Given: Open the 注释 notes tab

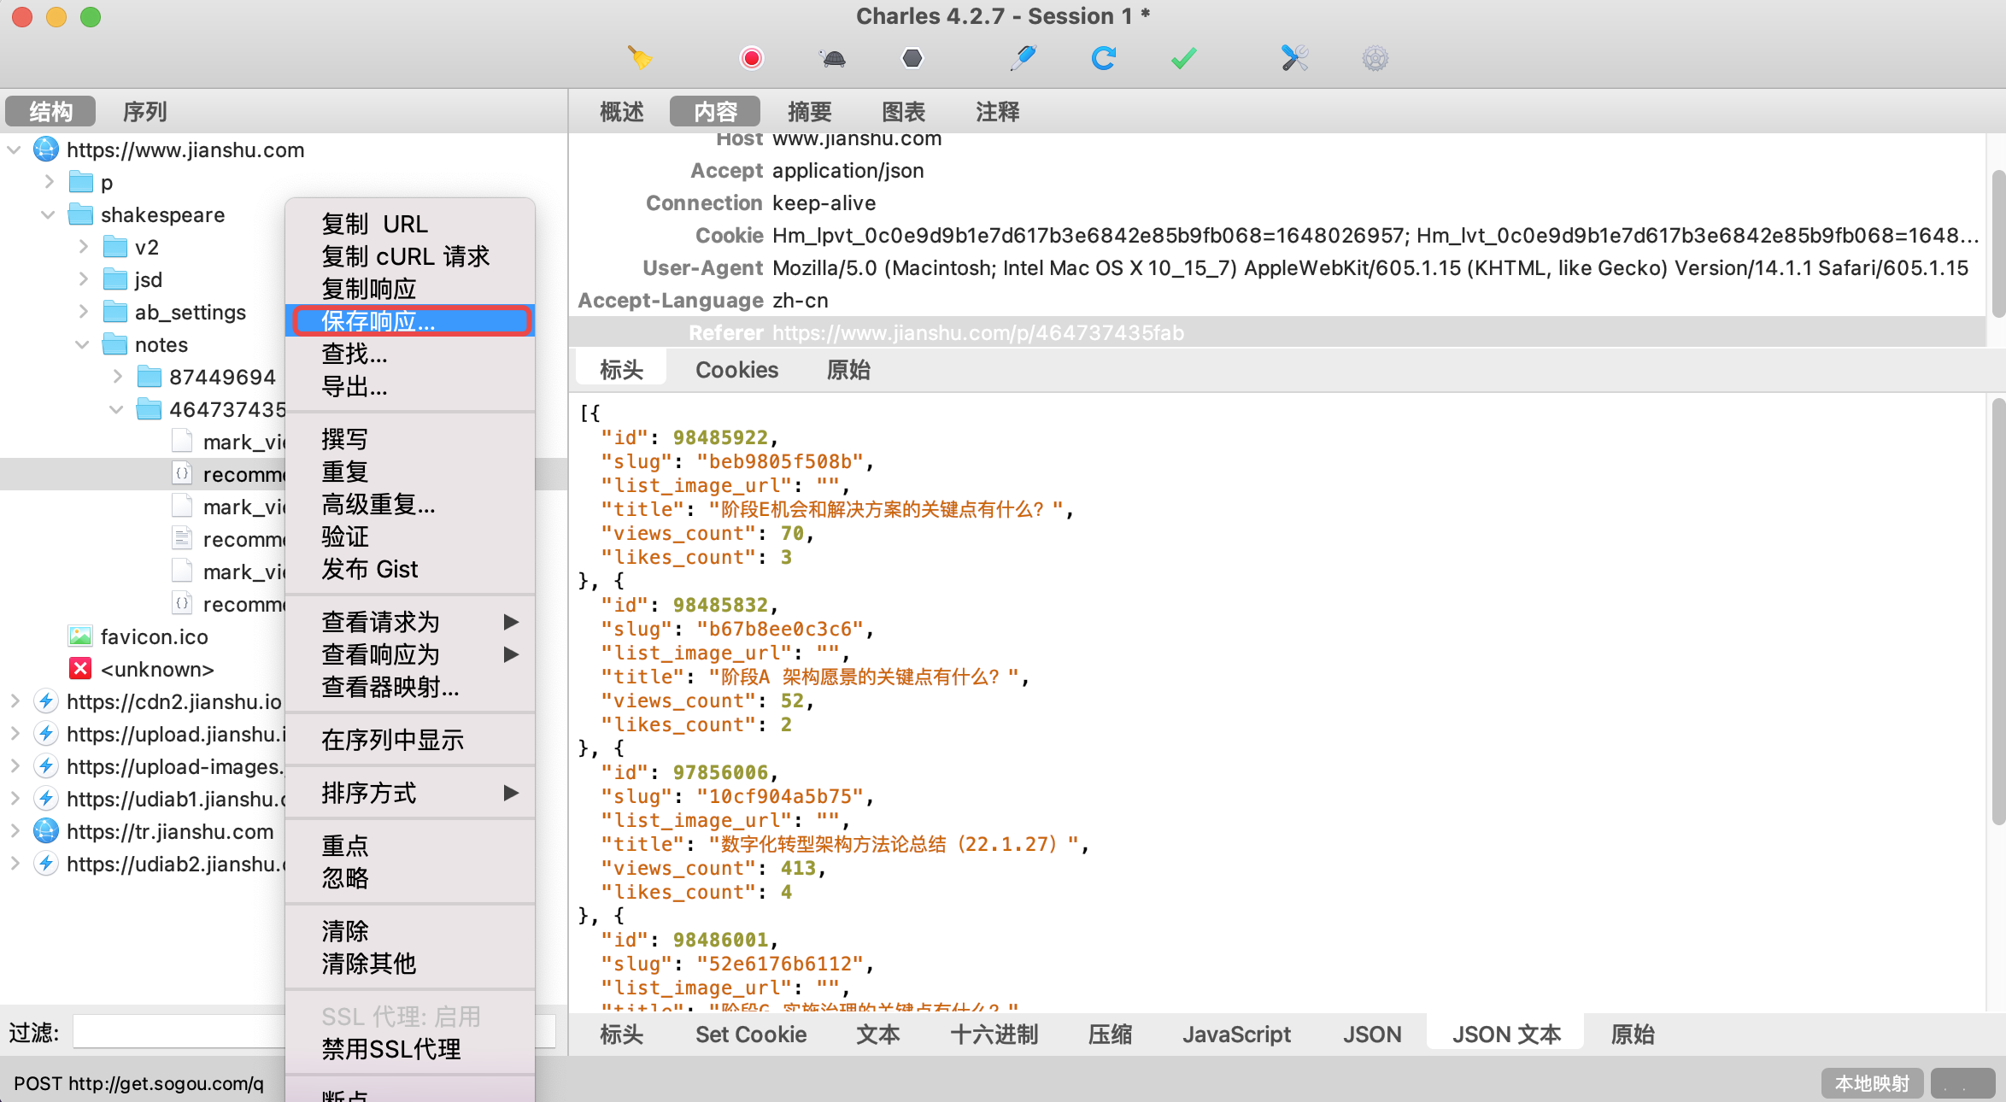Looking at the screenshot, I should [x=997, y=111].
